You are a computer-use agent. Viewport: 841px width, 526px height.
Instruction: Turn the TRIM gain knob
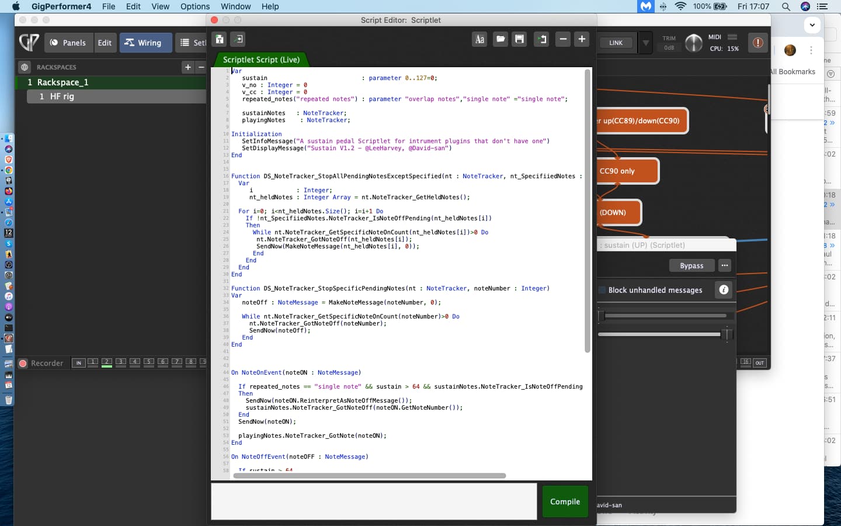[x=693, y=43]
